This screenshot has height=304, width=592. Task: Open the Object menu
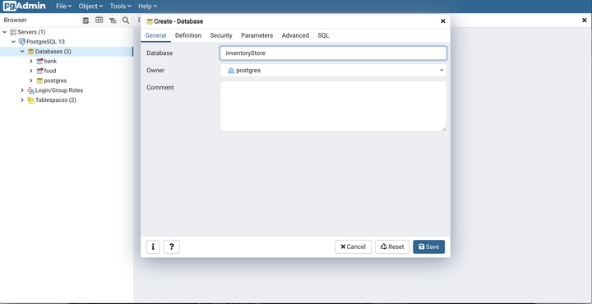click(x=90, y=6)
